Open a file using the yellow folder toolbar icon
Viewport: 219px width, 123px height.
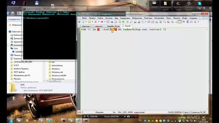pyautogui.click(x=89, y=22)
